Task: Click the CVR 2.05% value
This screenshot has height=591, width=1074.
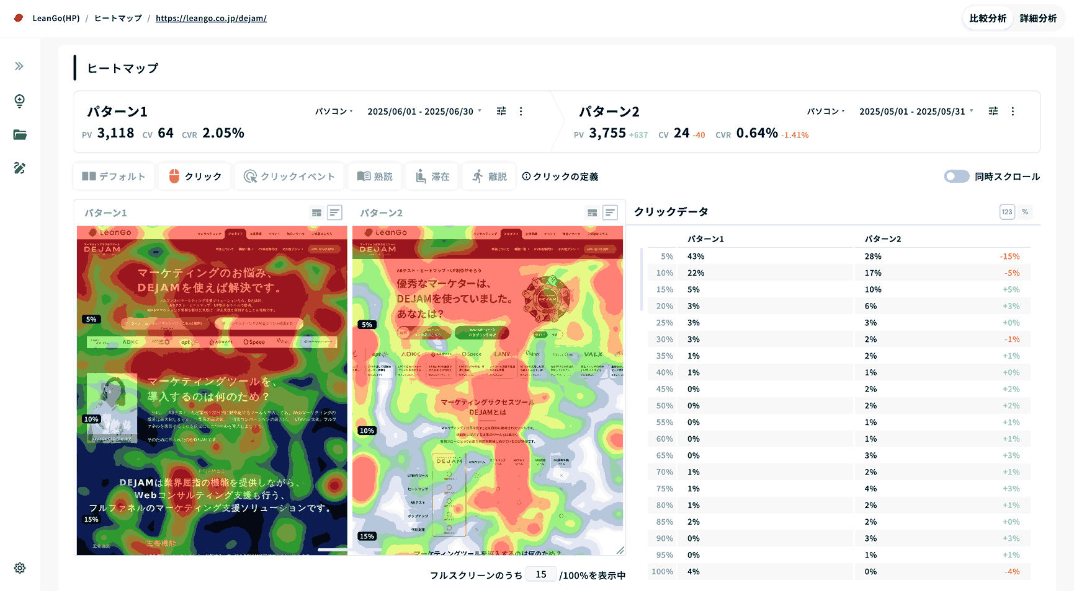Action: [223, 133]
